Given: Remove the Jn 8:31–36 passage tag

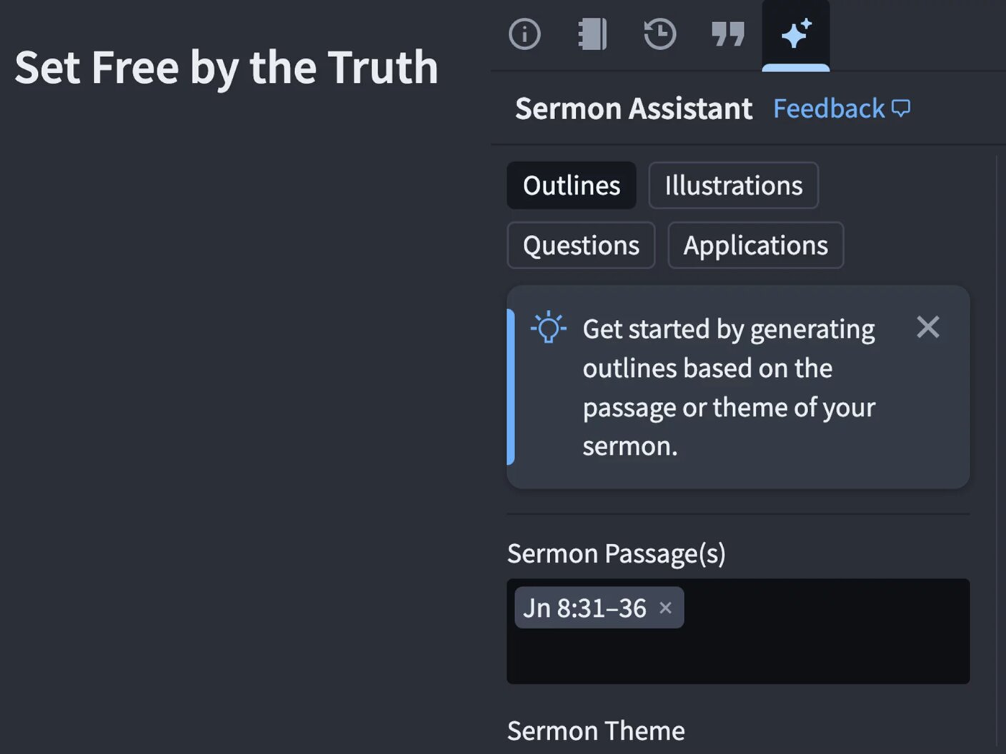Looking at the screenshot, I should [x=665, y=608].
